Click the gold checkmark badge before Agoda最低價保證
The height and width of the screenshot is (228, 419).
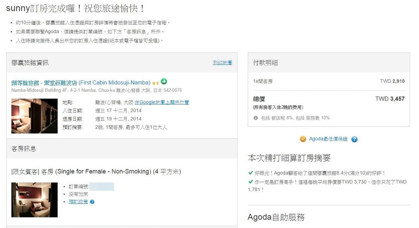(303, 139)
